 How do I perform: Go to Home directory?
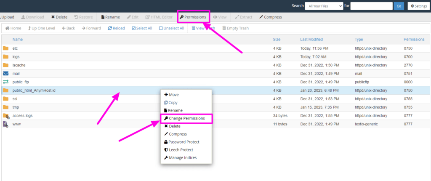pos(13,28)
